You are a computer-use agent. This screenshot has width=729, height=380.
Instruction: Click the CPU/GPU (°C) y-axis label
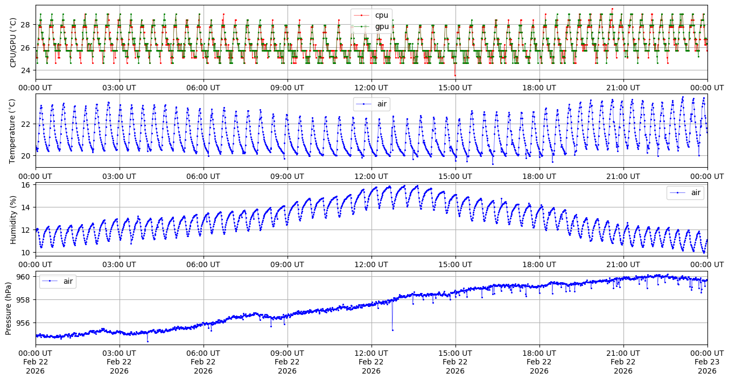13,42
